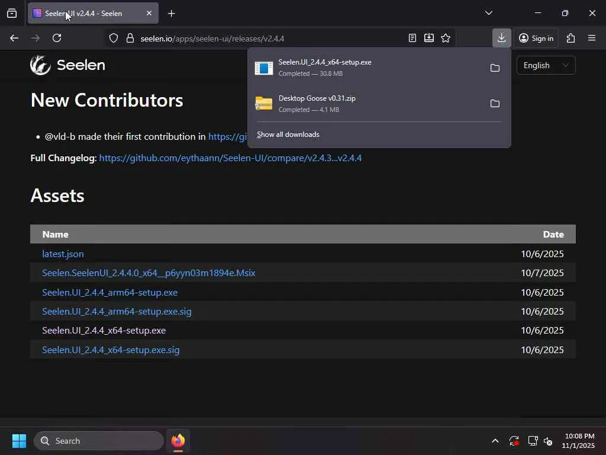Viewport: 606px width, 455px height.
Task: Open Desktop Goose v0.31.zip download entry
Action: [367, 104]
